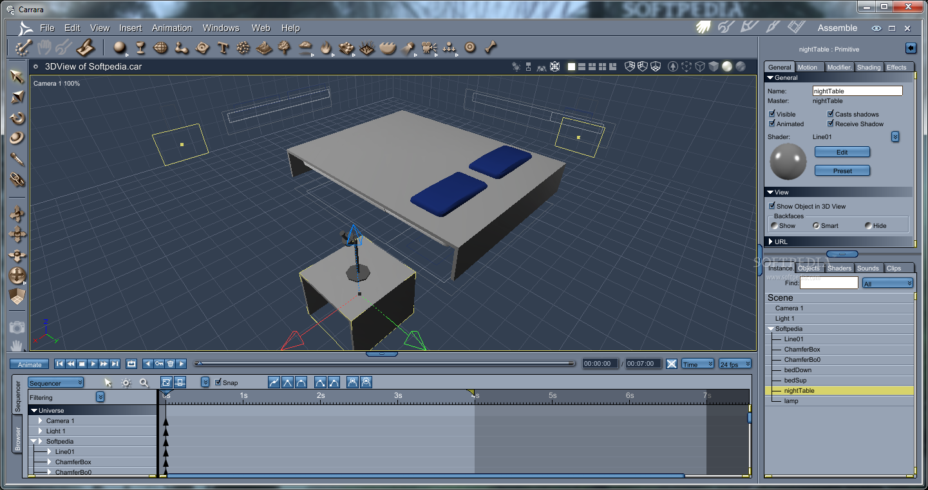Switch to the Motion tab
Image resolution: width=928 pixels, height=490 pixels.
pos(808,67)
